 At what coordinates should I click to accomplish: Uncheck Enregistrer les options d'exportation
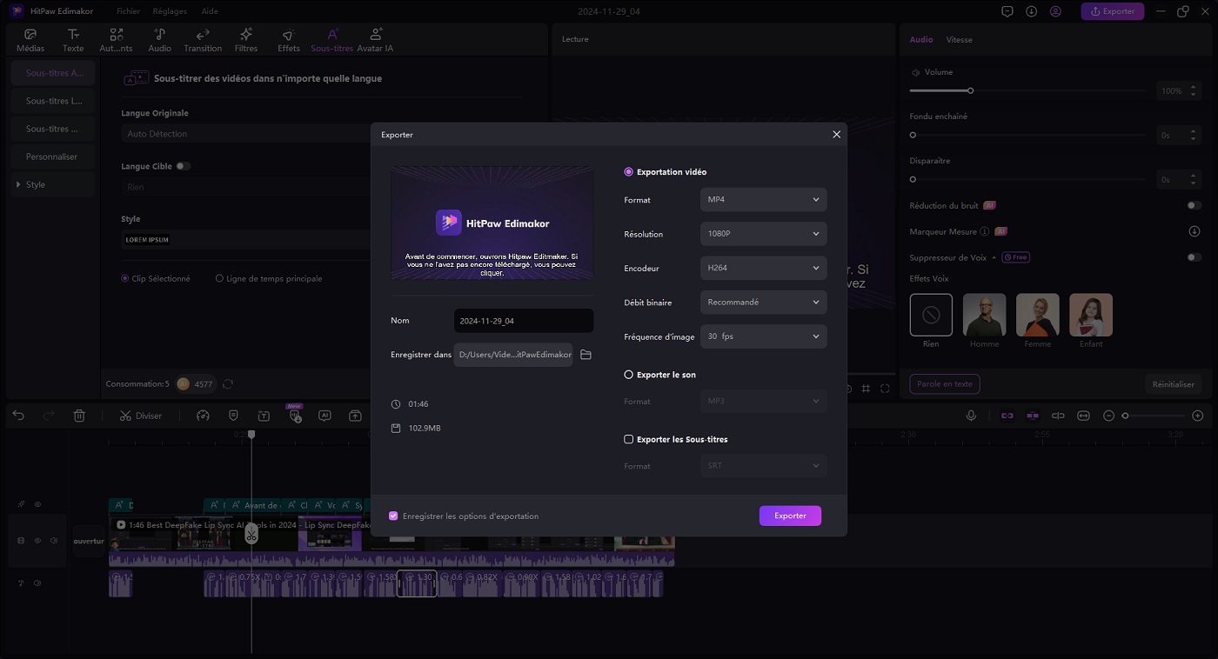pos(393,516)
